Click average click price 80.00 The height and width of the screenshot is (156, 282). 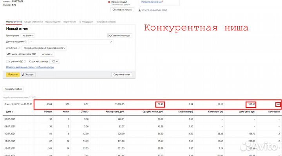tap(160, 119)
